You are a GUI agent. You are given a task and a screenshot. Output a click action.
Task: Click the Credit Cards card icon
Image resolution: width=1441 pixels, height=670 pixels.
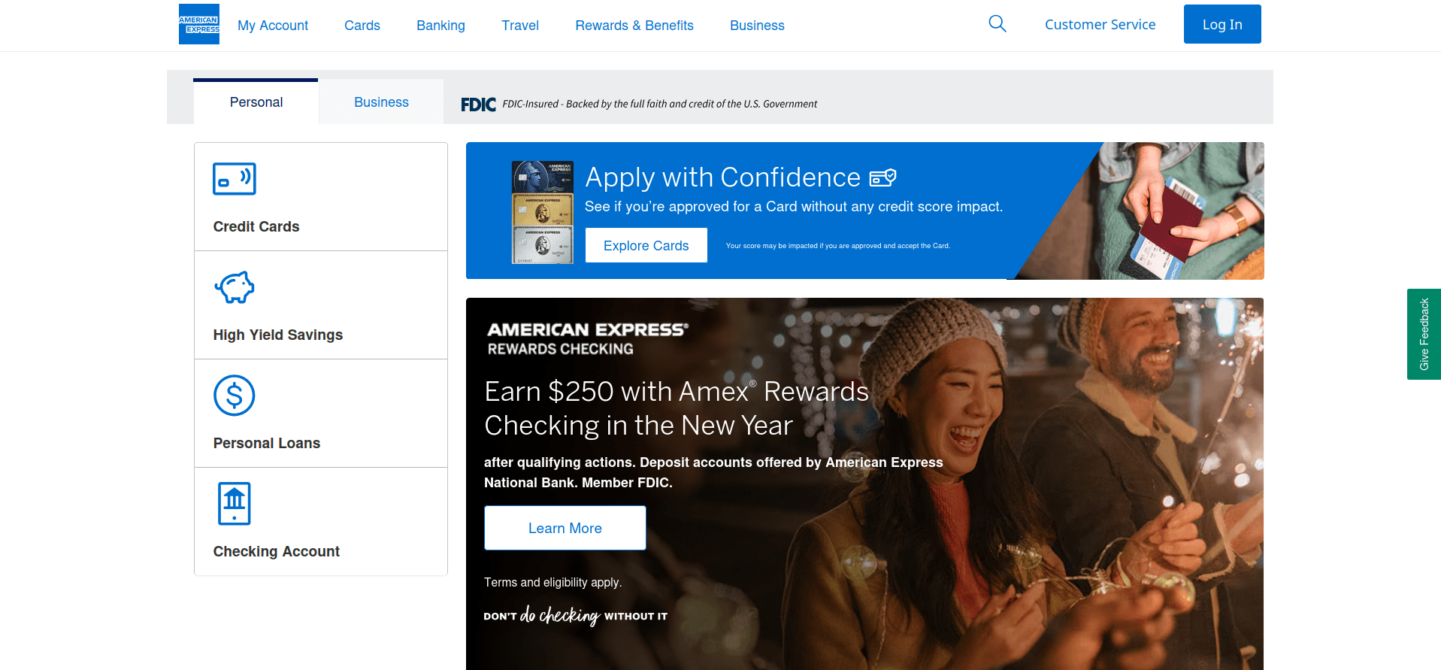[x=235, y=179]
